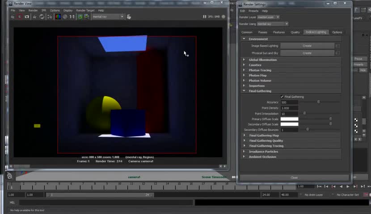The width and height of the screenshot is (371, 214).
Task: Click the Step forward one key button
Action: (355, 187)
